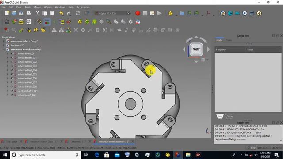Image resolution: width=283 pixels, height=159 pixels.
Task: Click the Windows Start button
Action: [5, 155]
